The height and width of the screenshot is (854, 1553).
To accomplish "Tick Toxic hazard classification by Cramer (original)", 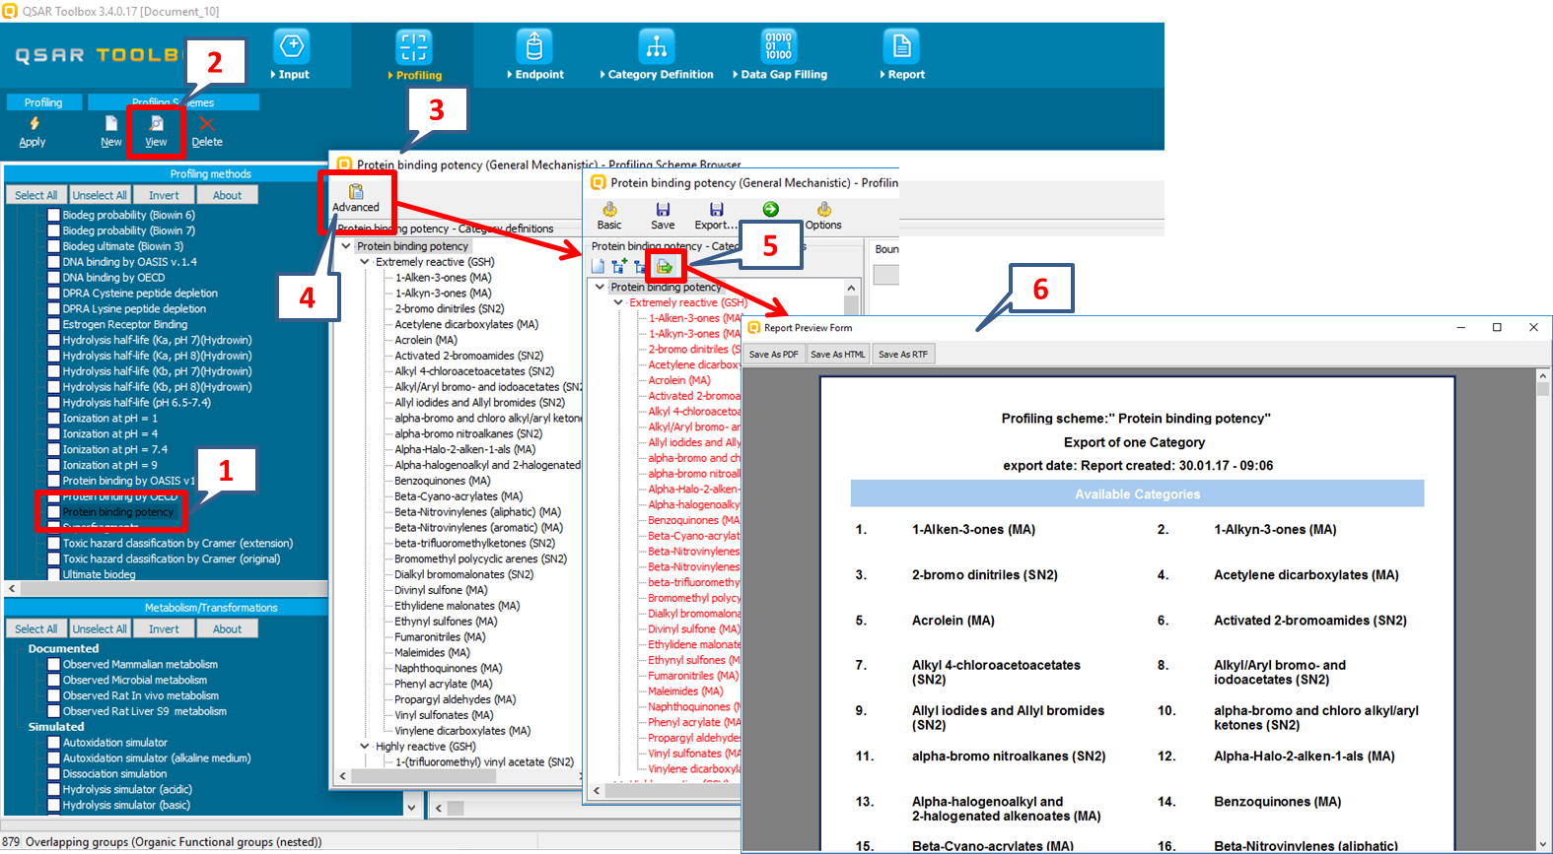I will (54, 558).
